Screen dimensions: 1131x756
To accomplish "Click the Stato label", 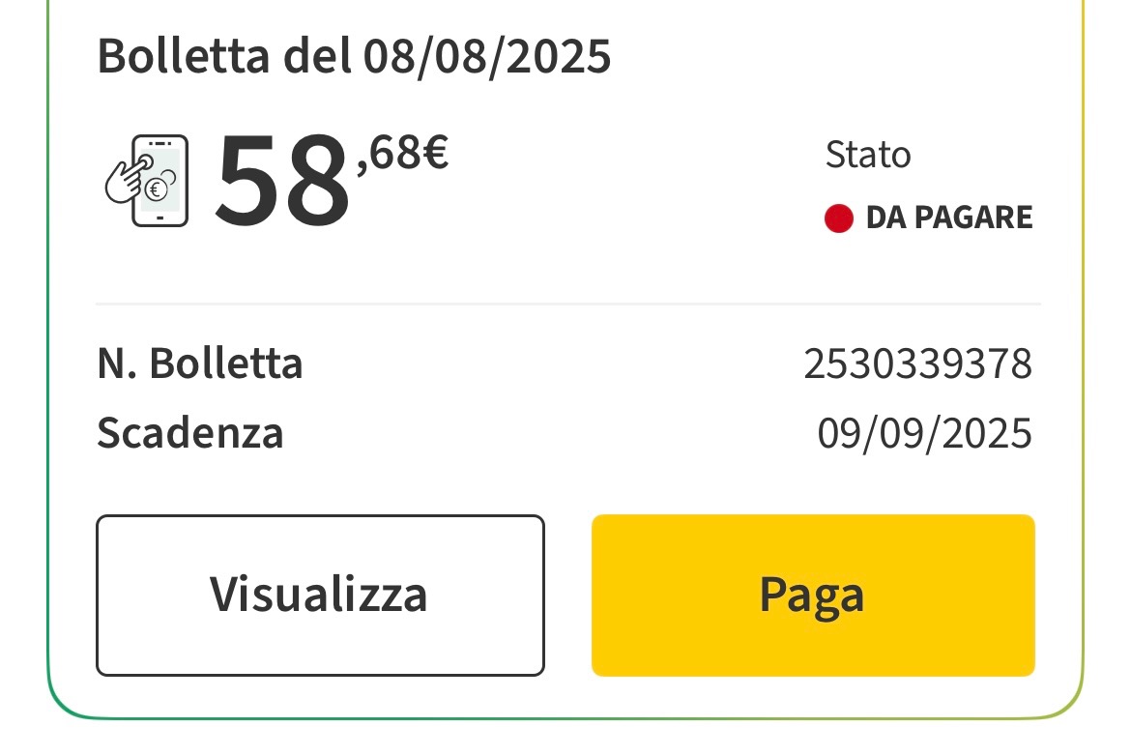I will [868, 155].
